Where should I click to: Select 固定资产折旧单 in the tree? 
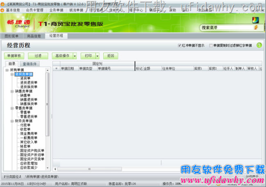coord(32,155)
